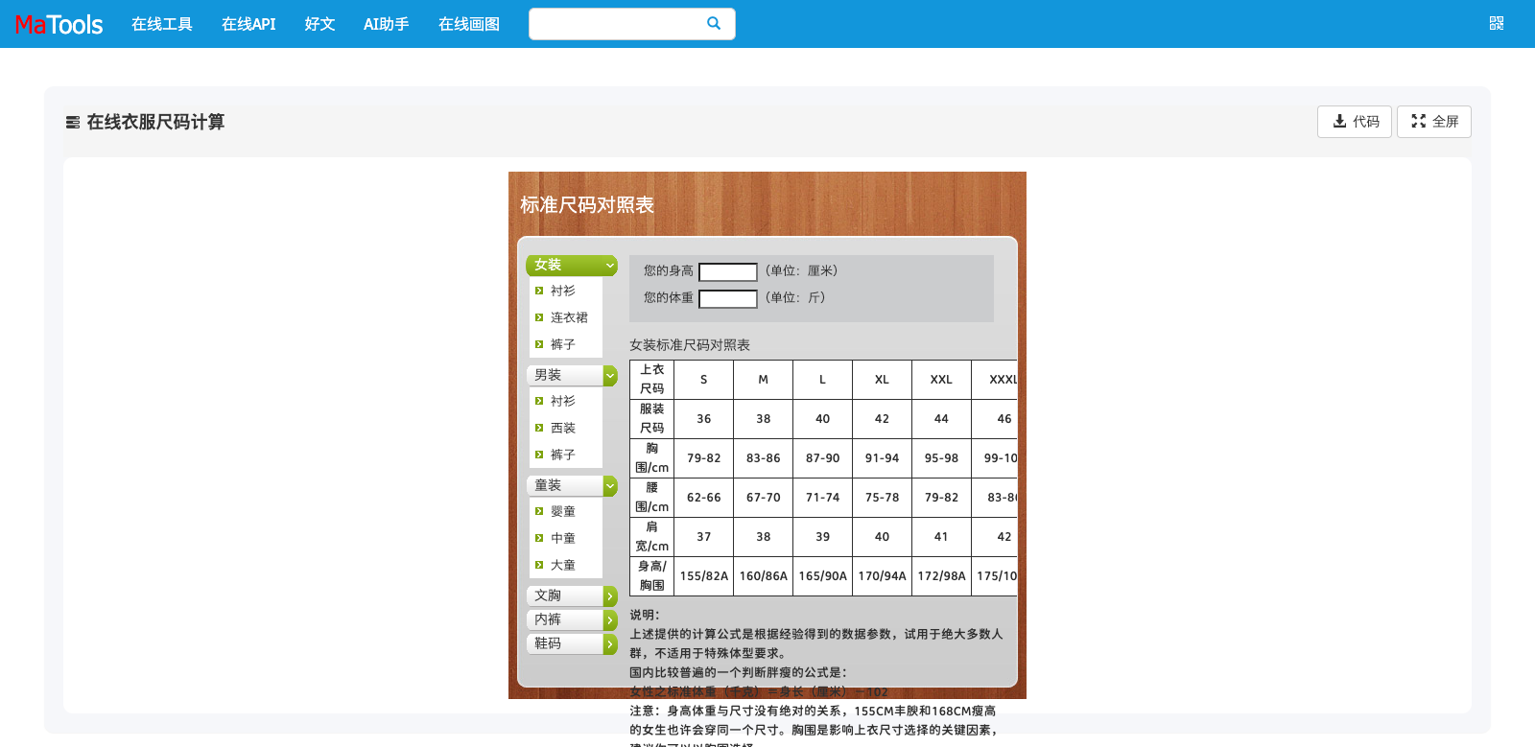Expand the 文胸 category
1535x747 pixels.
coord(609,596)
